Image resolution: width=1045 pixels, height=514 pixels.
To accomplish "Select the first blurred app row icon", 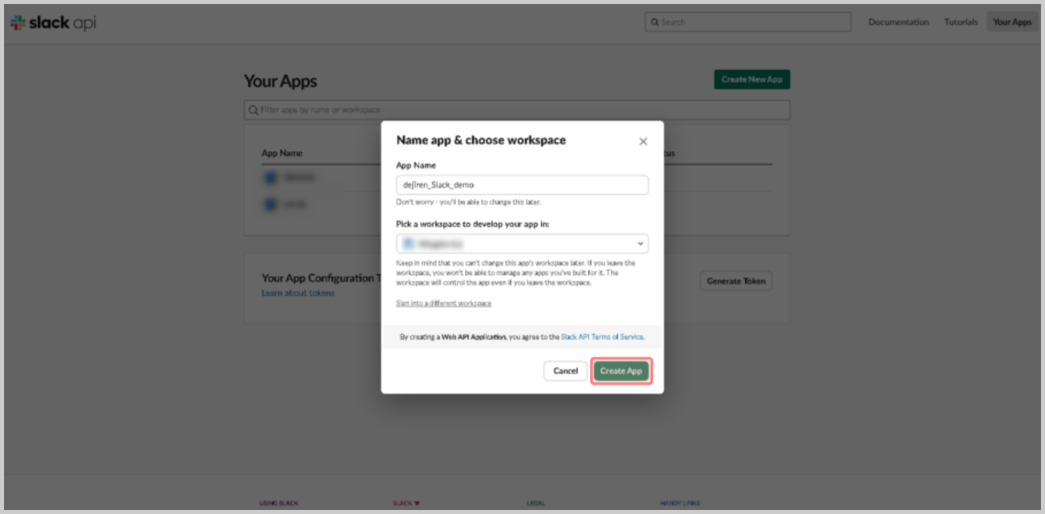I will click(x=271, y=177).
